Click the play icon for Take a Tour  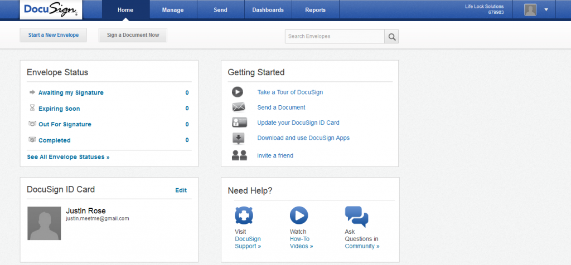[238, 92]
